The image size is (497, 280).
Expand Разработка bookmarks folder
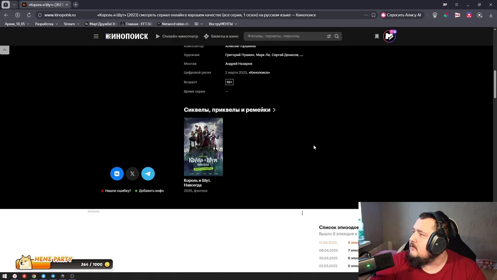click(46, 24)
